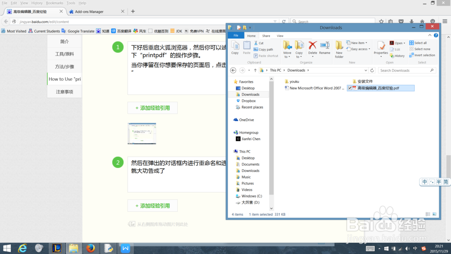Click breadcrumb arrow after This PC
The width and height of the screenshot is (451, 254).
(x=284, y=70)
